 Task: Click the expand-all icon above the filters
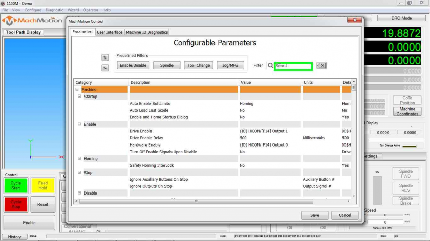click(x=105, y=58)
